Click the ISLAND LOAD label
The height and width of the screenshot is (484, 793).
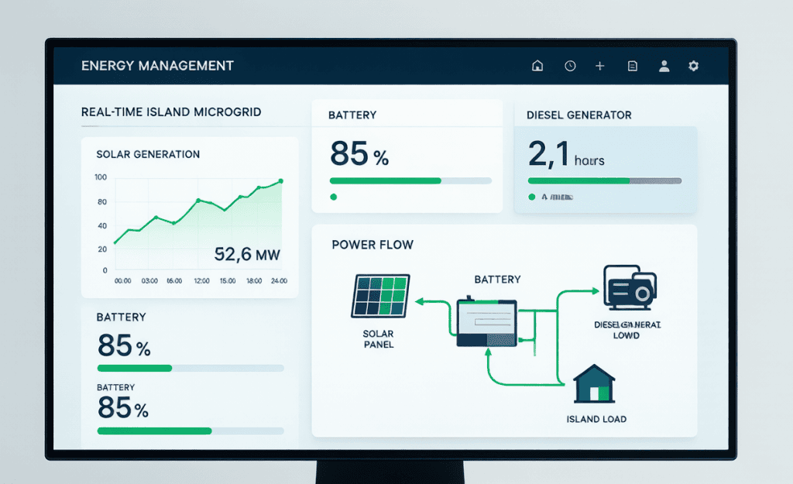point(596,419)
